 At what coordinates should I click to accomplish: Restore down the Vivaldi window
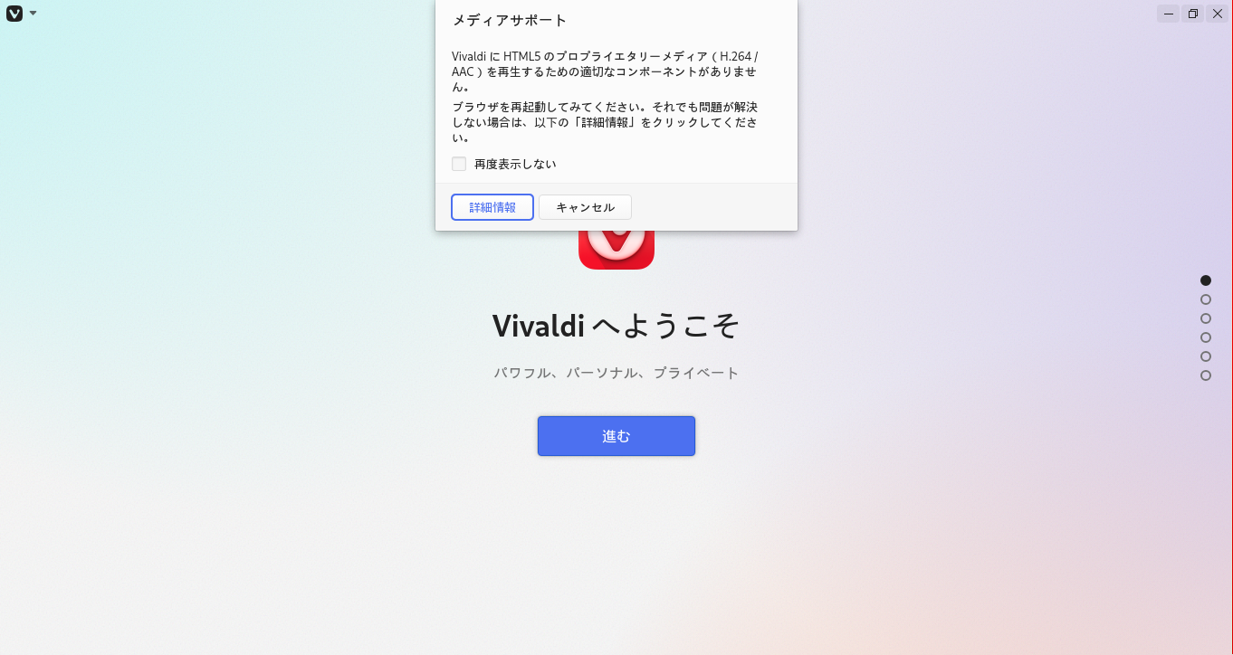point(1193,14)
